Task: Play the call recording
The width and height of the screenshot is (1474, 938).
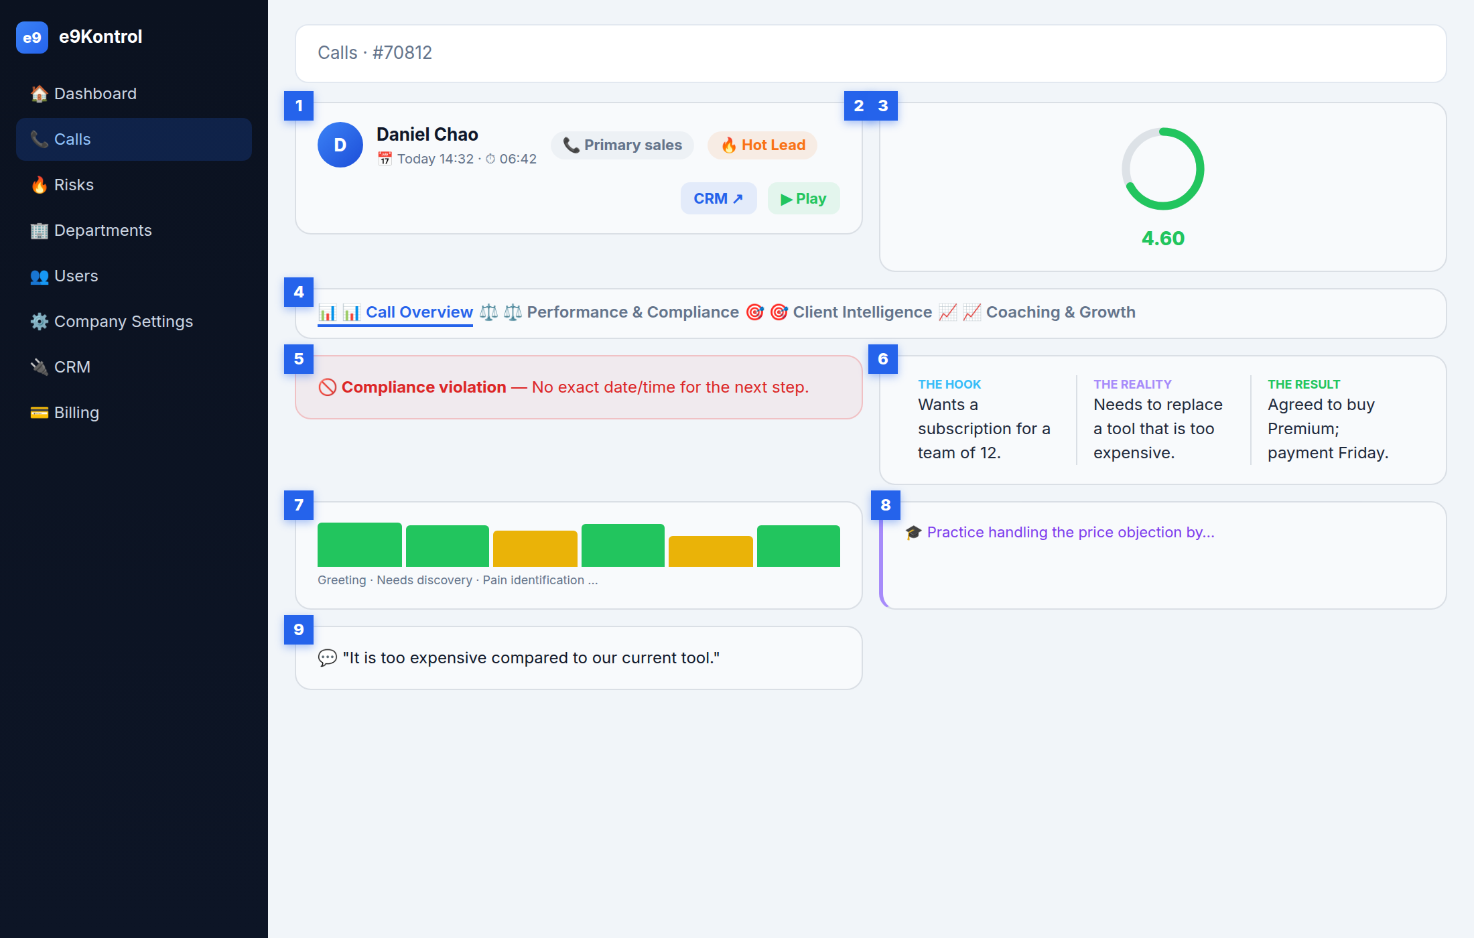Action: coord(803,198)
